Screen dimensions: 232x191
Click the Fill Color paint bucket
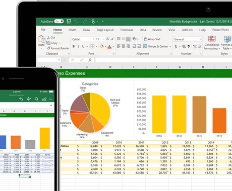(x=102, y=46)
